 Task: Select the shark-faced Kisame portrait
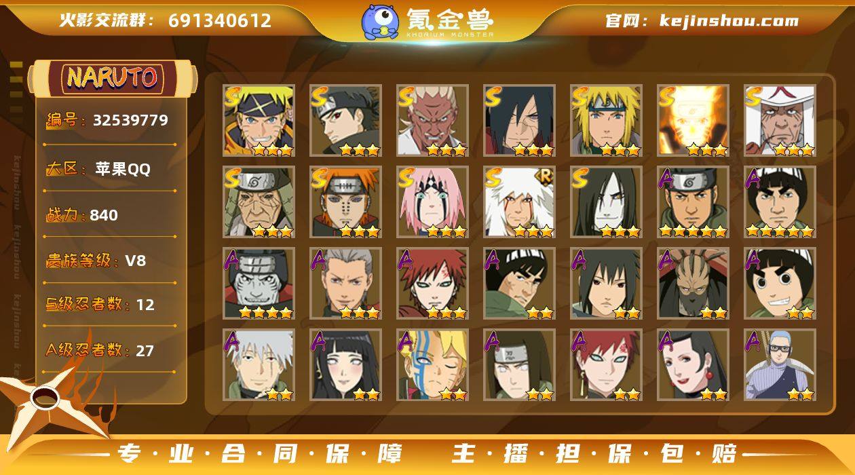[259, 284]
